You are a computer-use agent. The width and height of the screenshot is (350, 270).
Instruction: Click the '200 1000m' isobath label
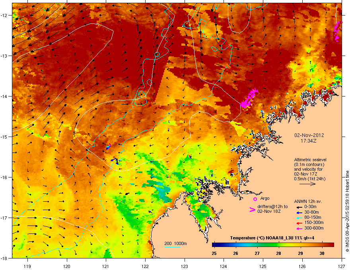click(175, 243)
